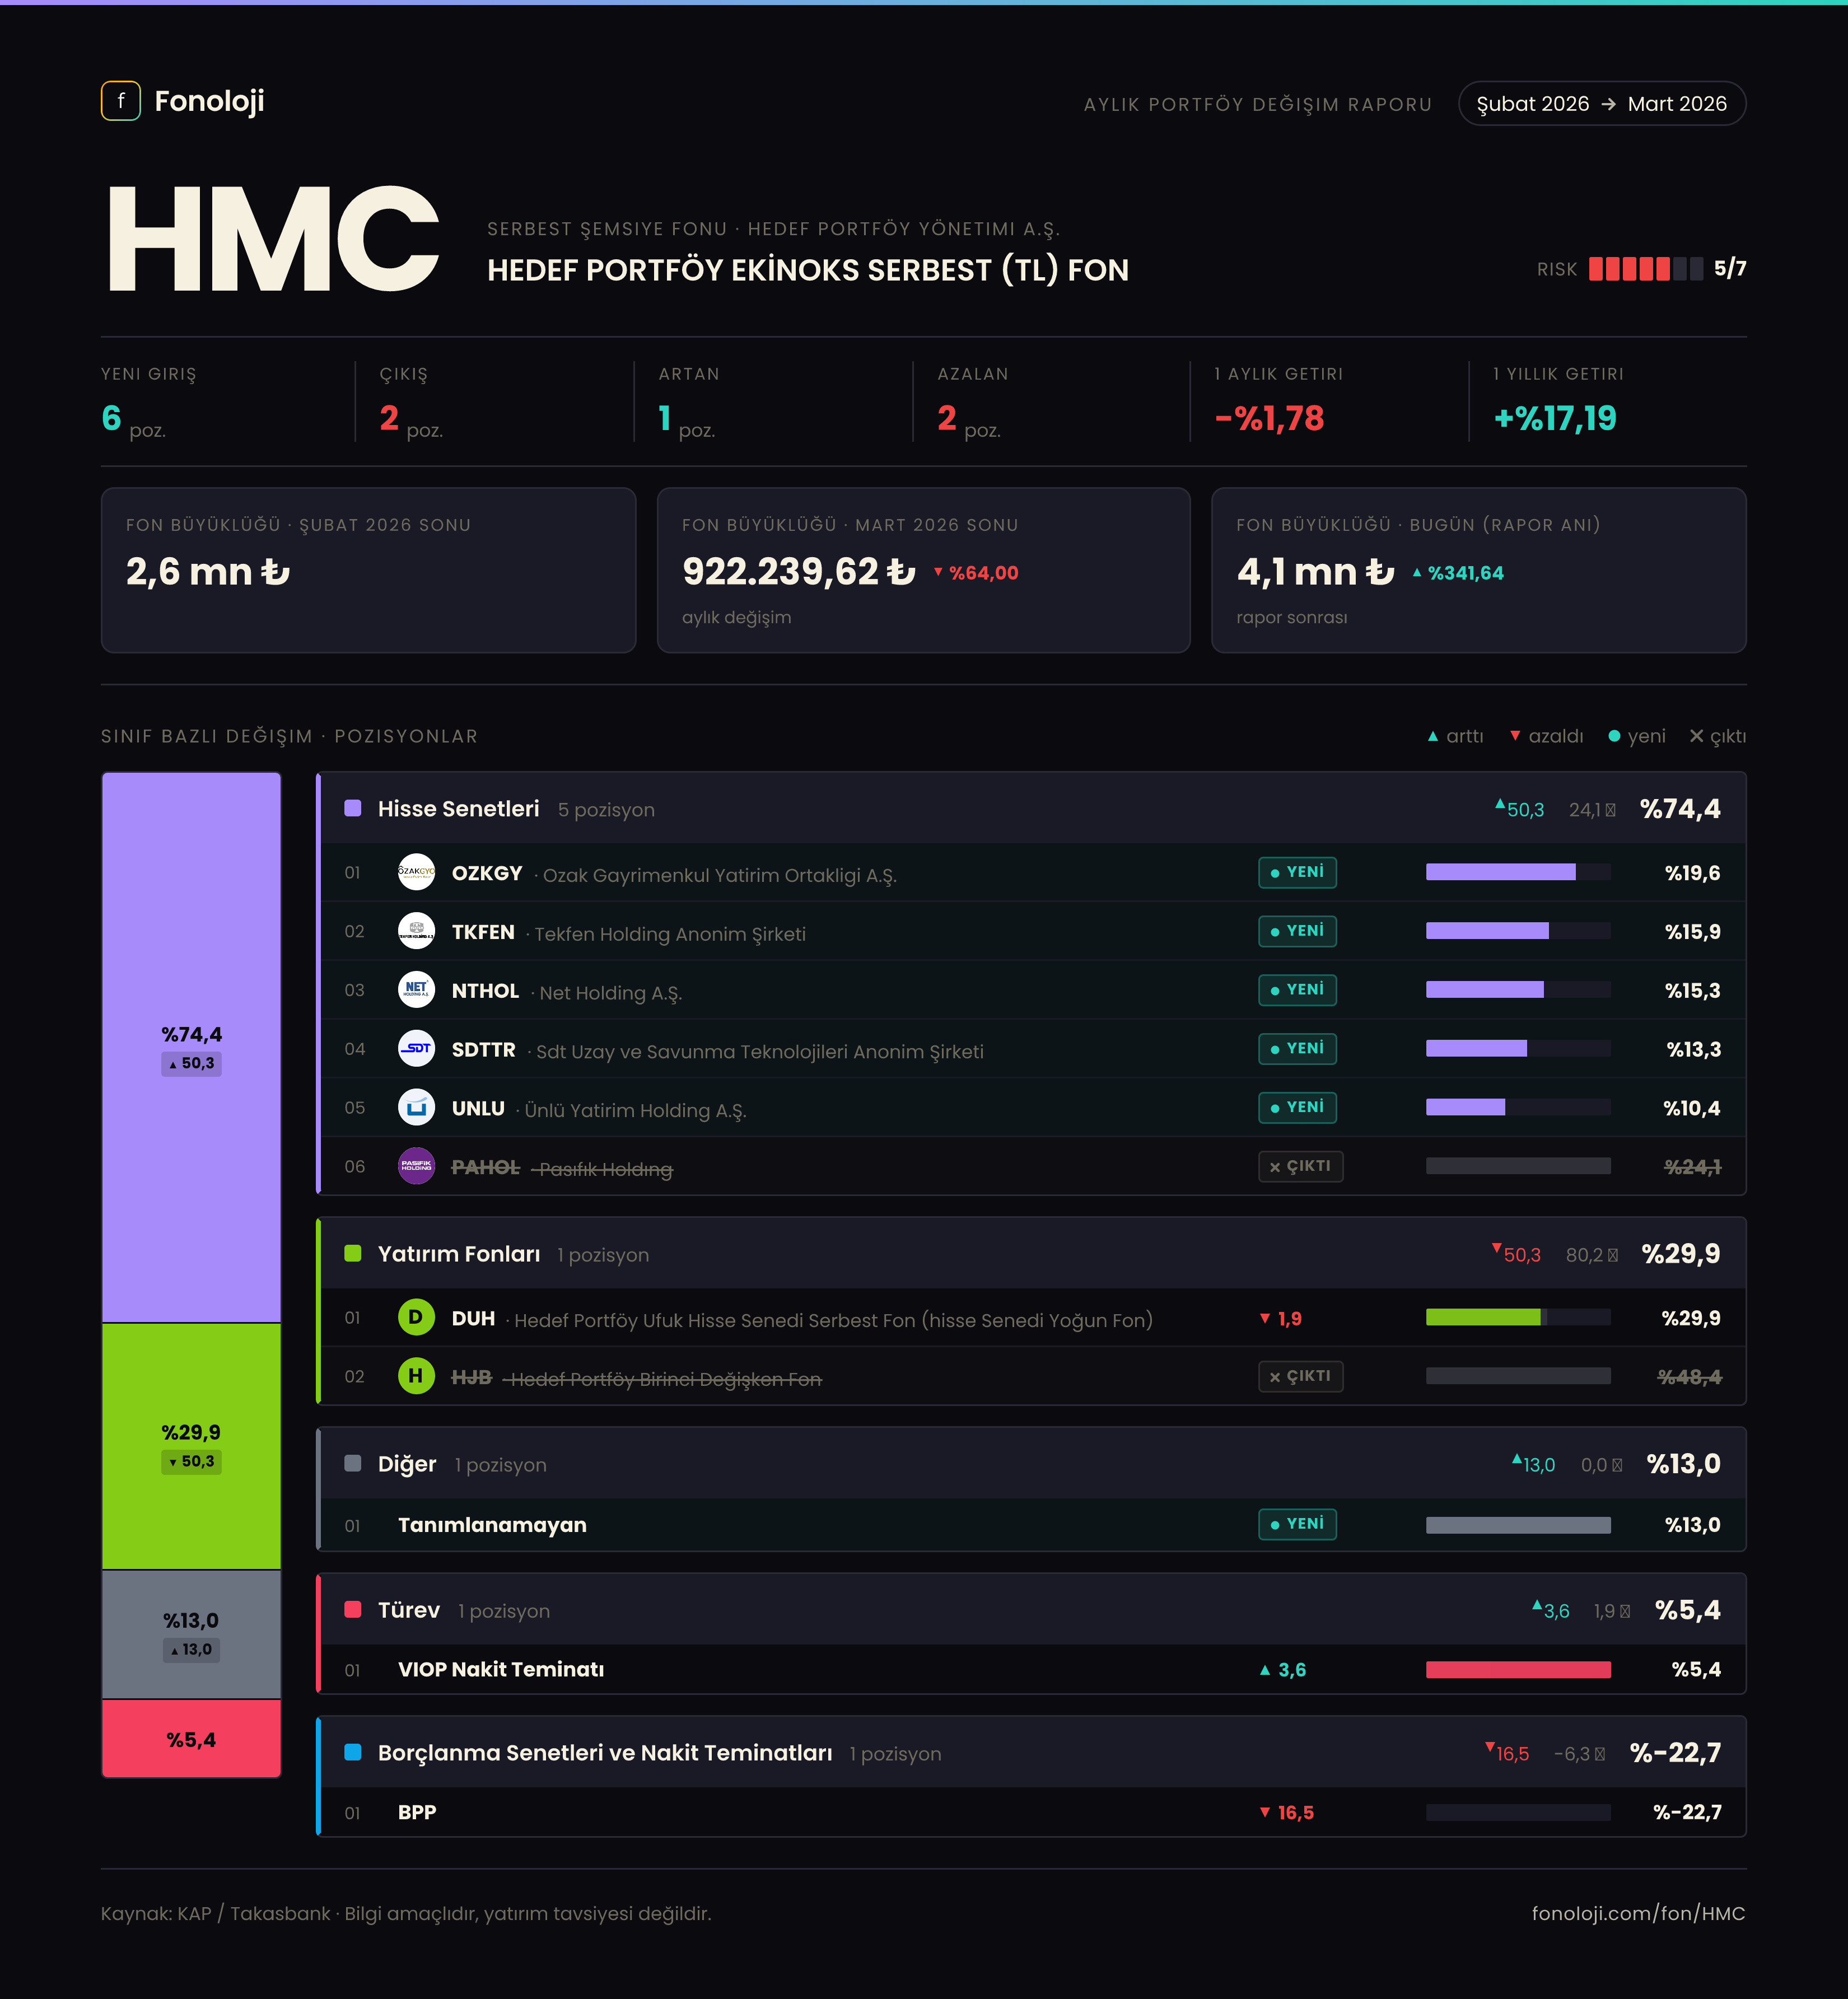Click the gray square beside Diğer

click(353, 1463)
